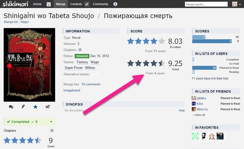Toggle the checkmark box next to Contests
Screen dimensions: 244x149
coord(87,4)
